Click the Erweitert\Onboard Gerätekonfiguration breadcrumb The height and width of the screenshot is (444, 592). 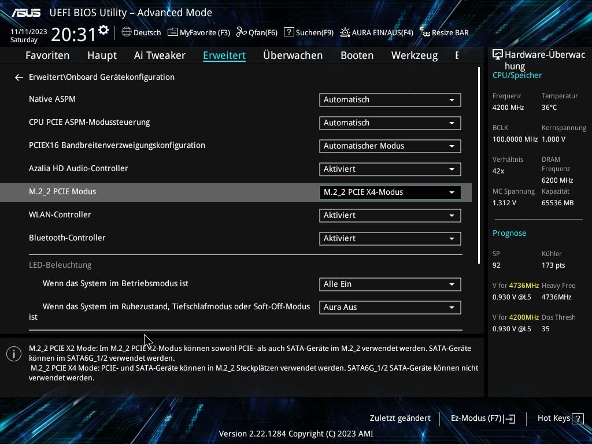tap(102, 77)
